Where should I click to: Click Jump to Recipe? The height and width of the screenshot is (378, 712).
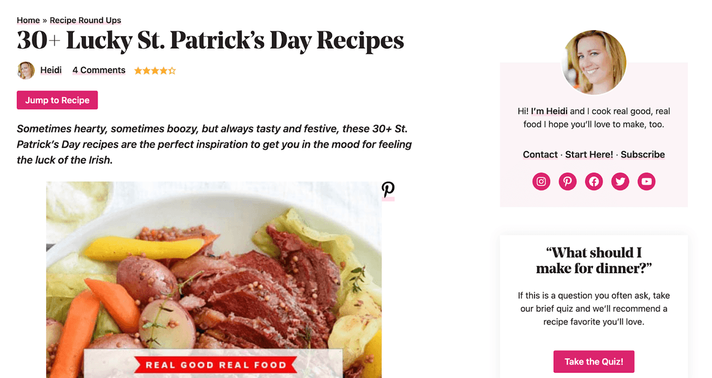(x=57, y=100)
